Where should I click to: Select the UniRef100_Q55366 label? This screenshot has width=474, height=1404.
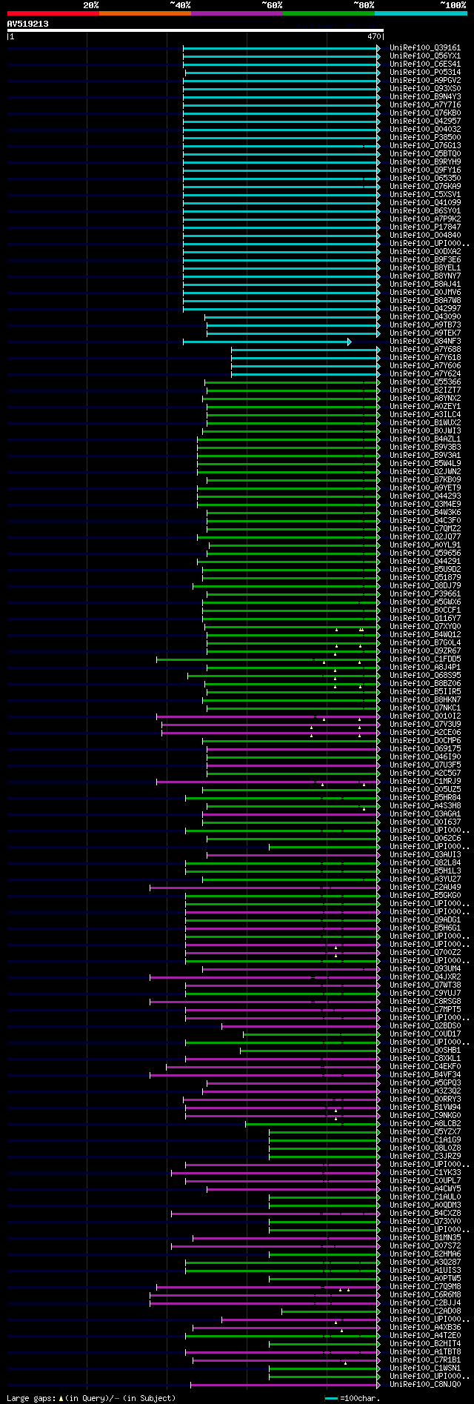[425, 382]
